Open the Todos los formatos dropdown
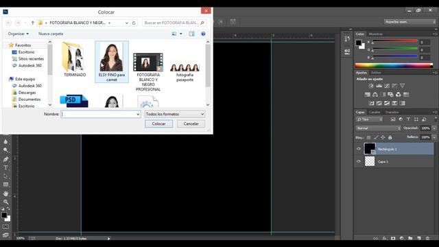The height and width of the screenshot is (247, 439). [x=175, y=115]
